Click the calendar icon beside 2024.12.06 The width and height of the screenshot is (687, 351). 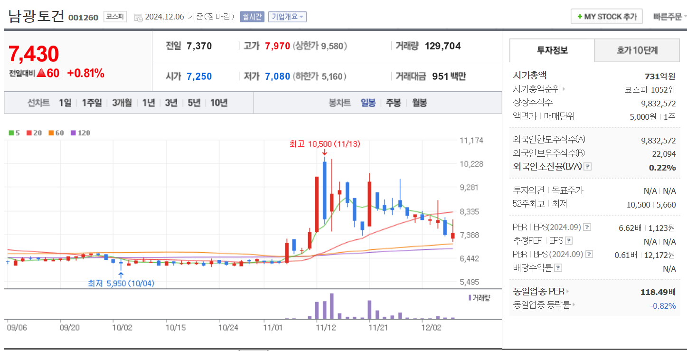pos(139,17)
